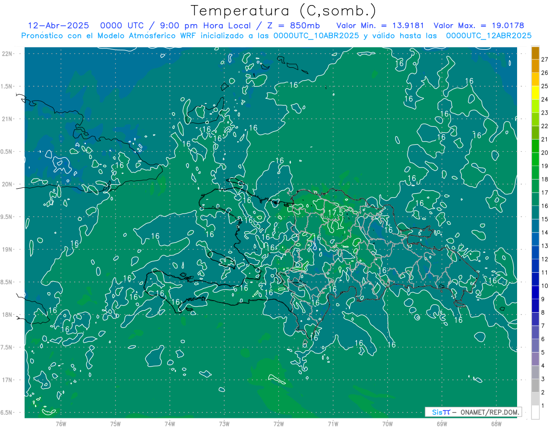Click the "18N" latitude axis label
The image size is (557, 430).
click(7, 314)
